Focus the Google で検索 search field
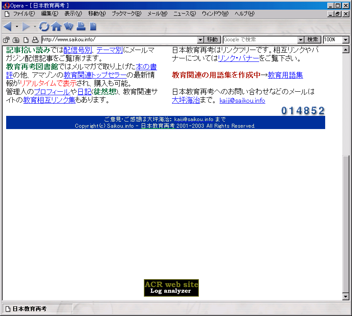 point(260,40)
